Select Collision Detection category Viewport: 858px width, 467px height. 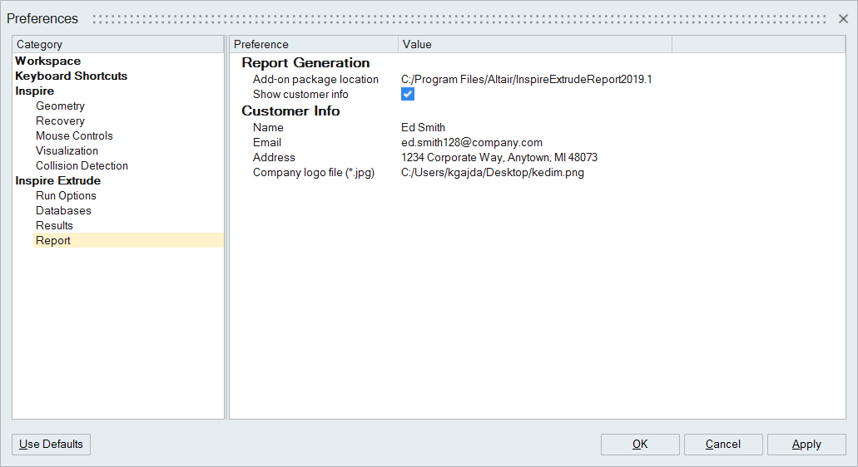tap(82, 166)
